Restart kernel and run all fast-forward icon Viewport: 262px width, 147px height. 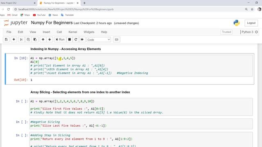(82, 40)
